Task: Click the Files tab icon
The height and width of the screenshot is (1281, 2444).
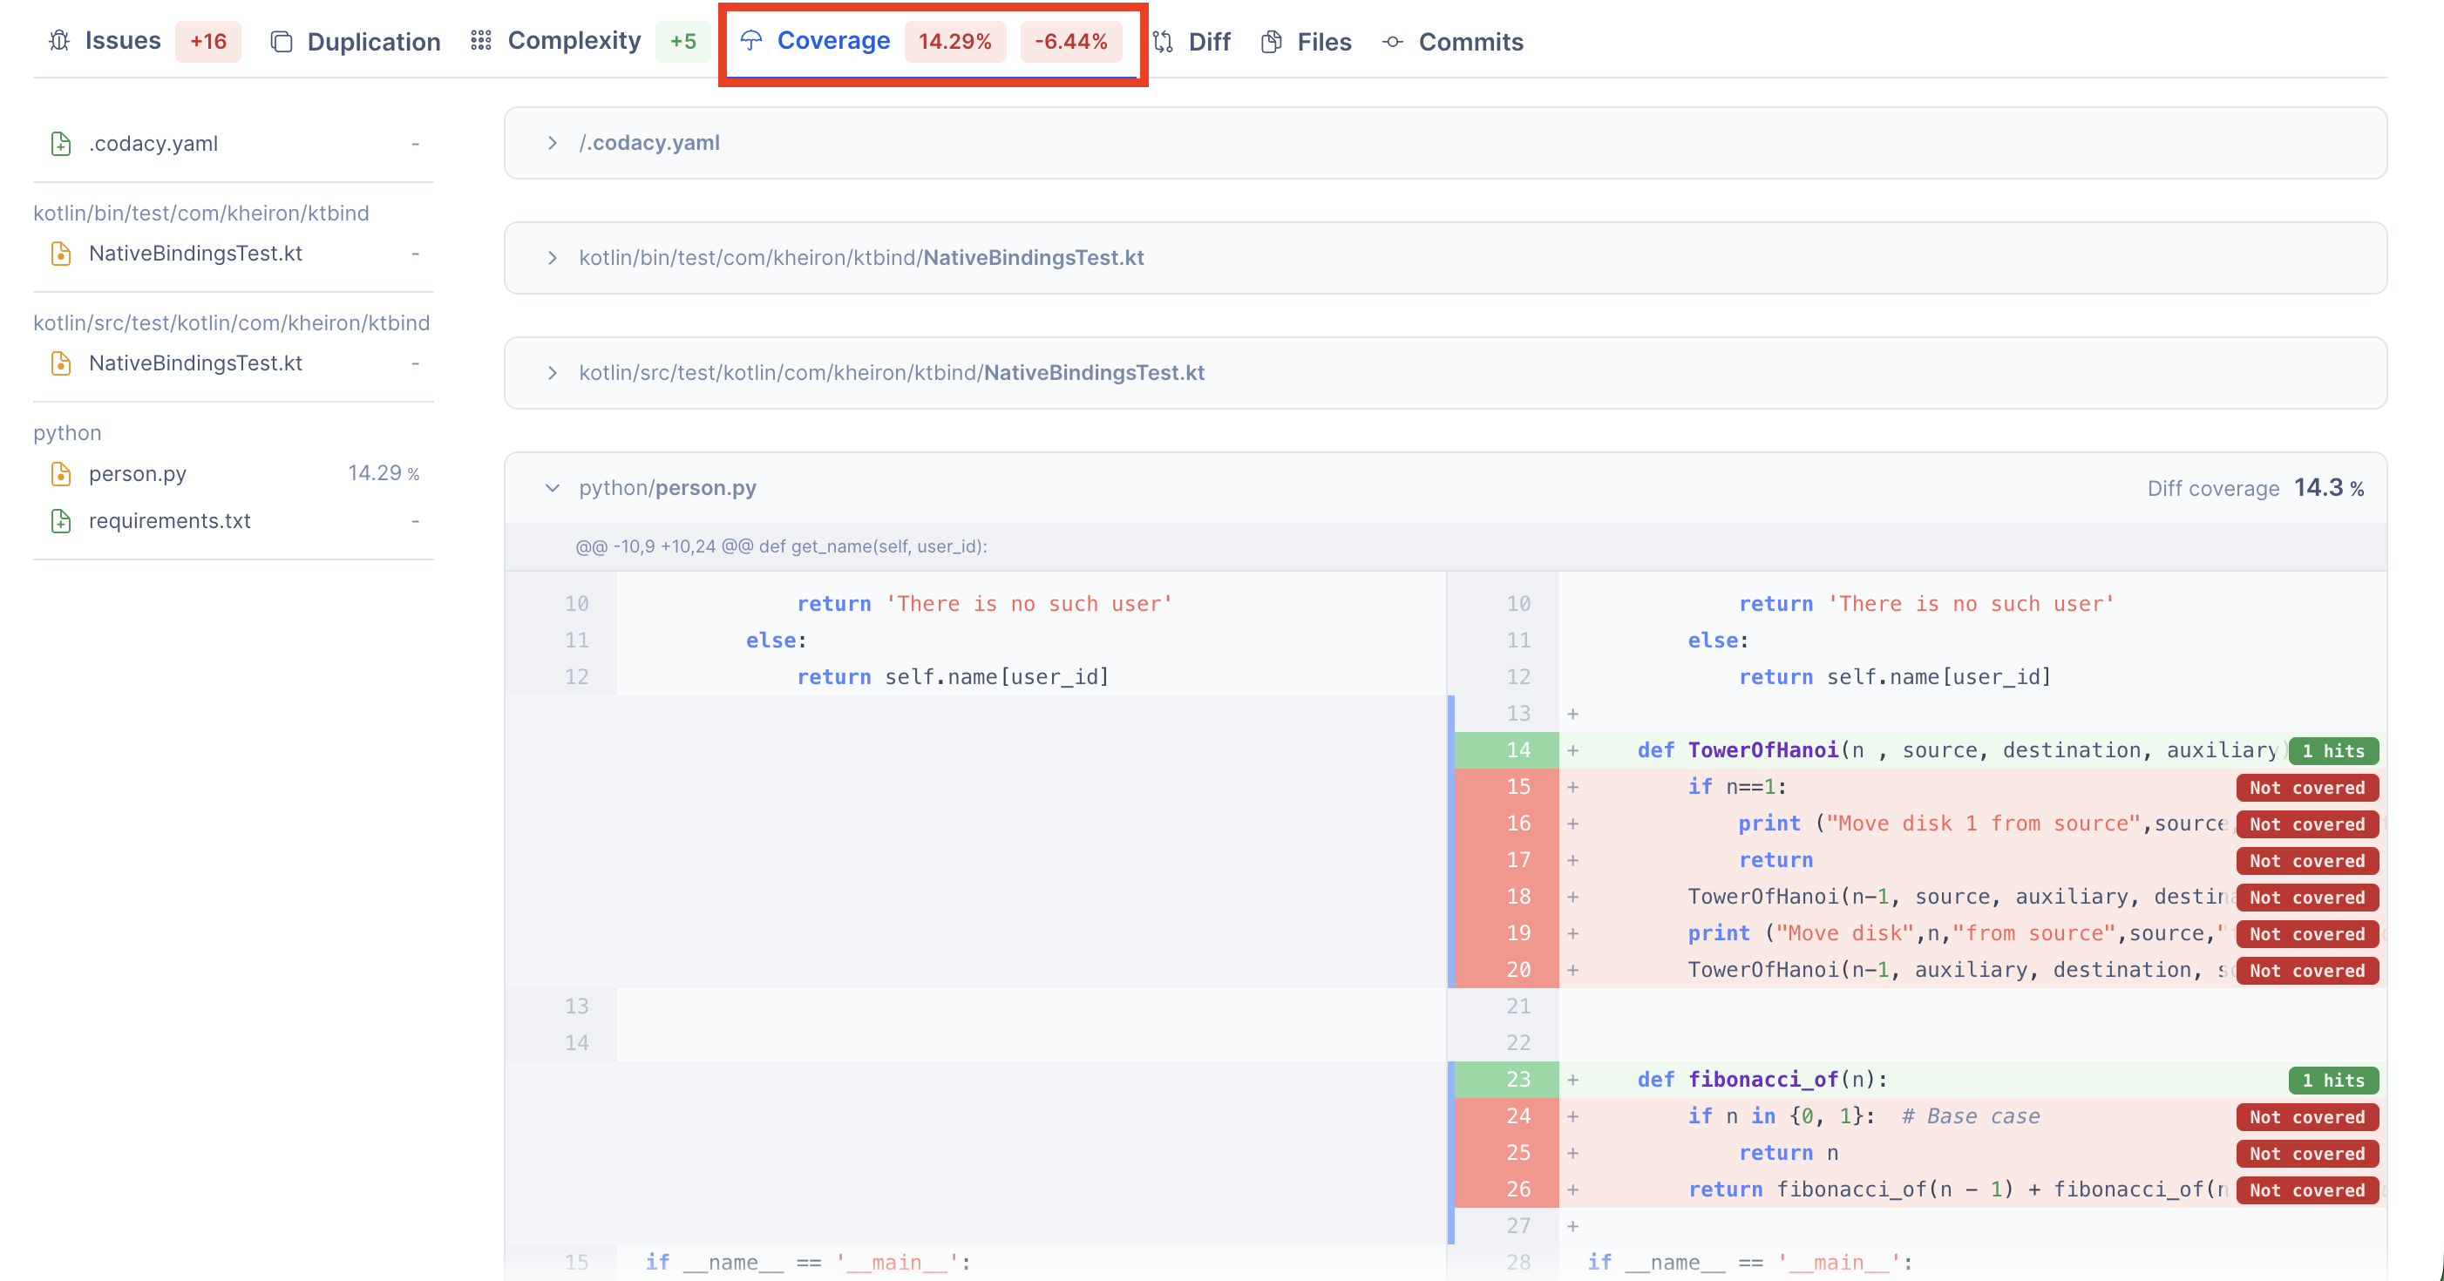Action: point(1272,42)
